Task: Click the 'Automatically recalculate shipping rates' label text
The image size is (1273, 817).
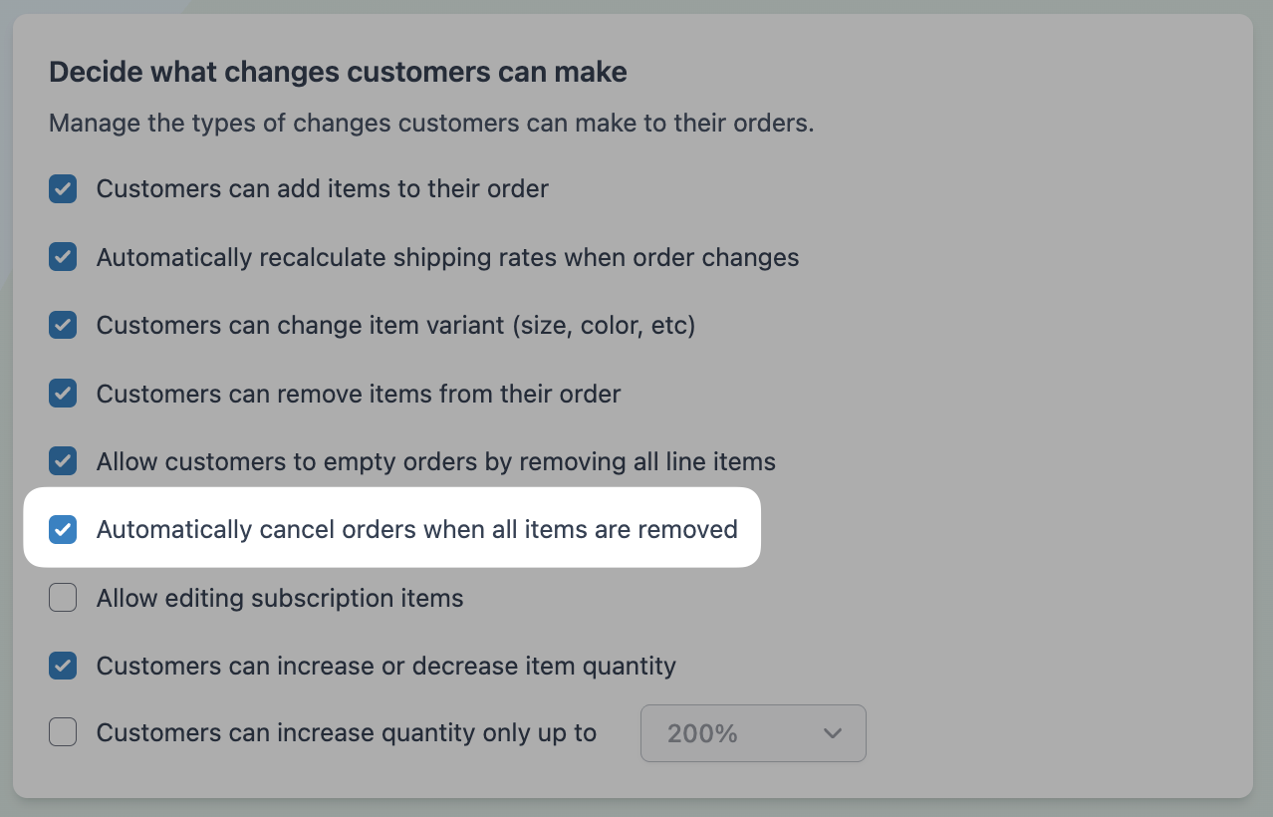Action: pyautogui.click(x=447, y=257)
